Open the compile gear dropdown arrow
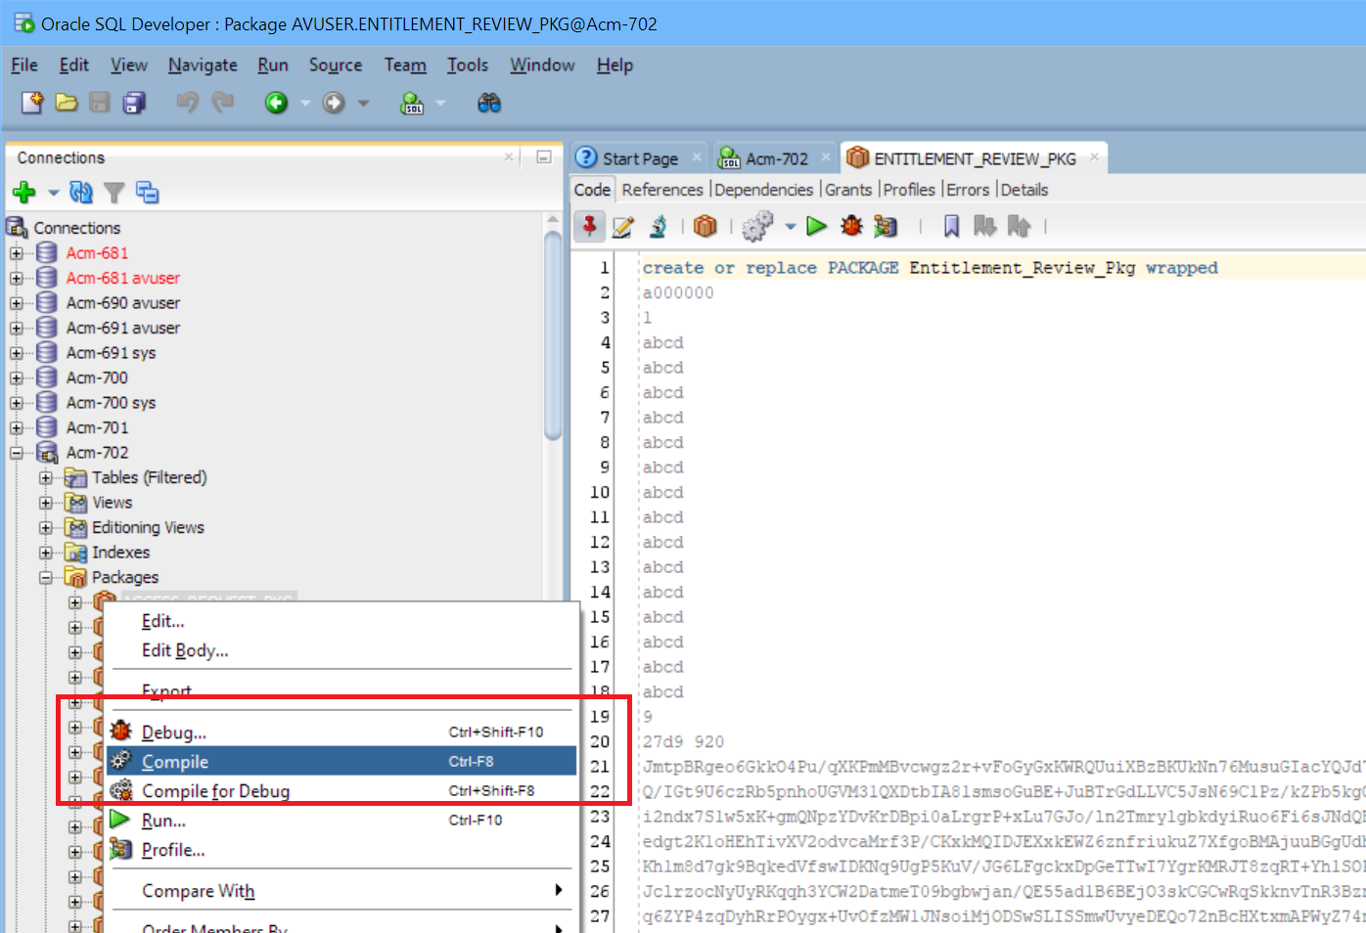The width and height of the screenshot is (1366, 933). tap(790, 226)
